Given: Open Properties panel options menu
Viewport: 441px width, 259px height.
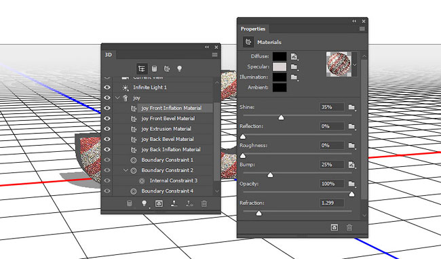Looking at the screenshot, I should 362,28.
